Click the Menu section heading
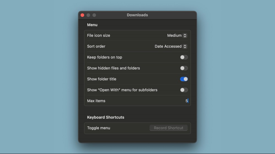275x154 pixels. (x=92, y=25)
